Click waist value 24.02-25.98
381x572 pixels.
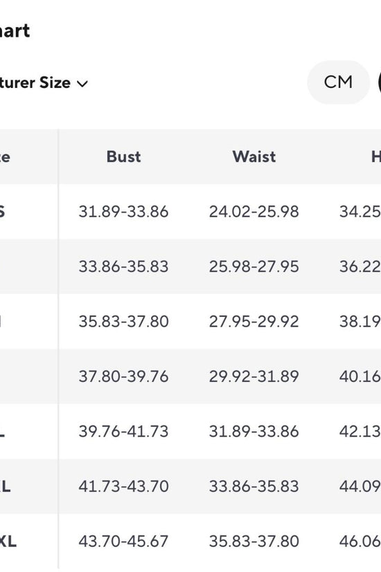[254, 211]
